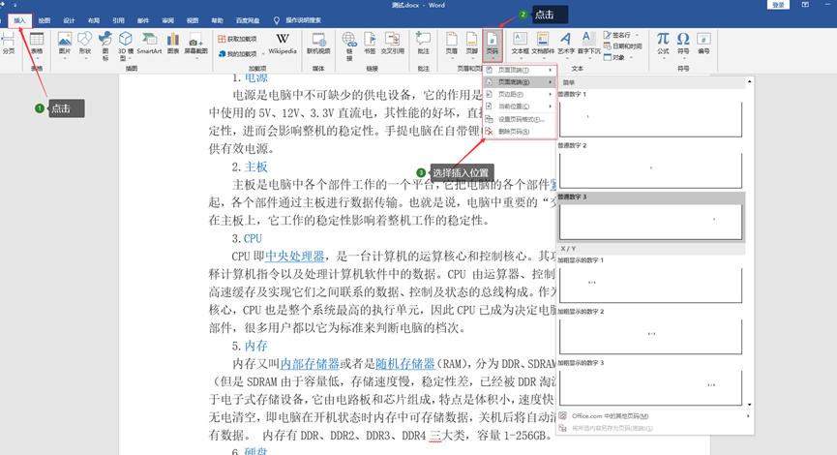The height and width of the screenshot is (455, 837).
Task: Click the 操作说明搜索 search box
Action: [x=298, y=21]
